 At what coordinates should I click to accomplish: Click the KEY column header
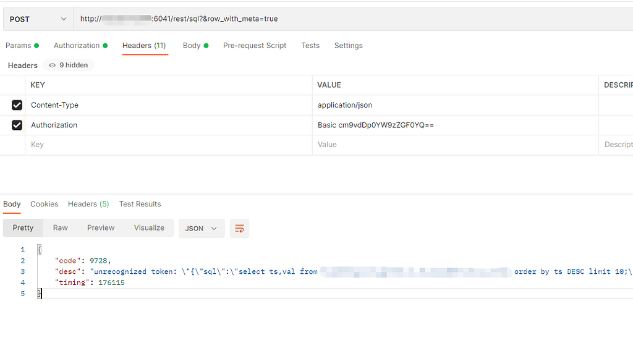pos(38,85)
